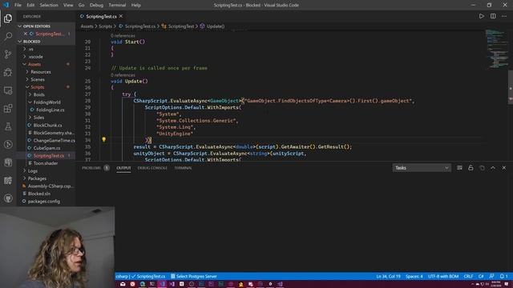The height and width of the screenshot is (288, 513).
Task: Click Ln 34, Col 19 cursor position indicator
Action: click(x=388, y=276)
